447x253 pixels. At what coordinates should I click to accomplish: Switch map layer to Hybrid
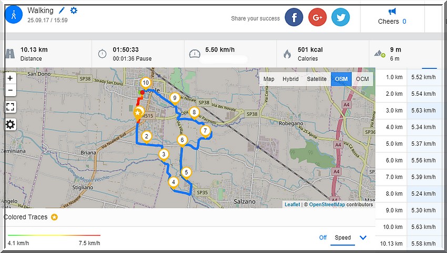(290, 79)
